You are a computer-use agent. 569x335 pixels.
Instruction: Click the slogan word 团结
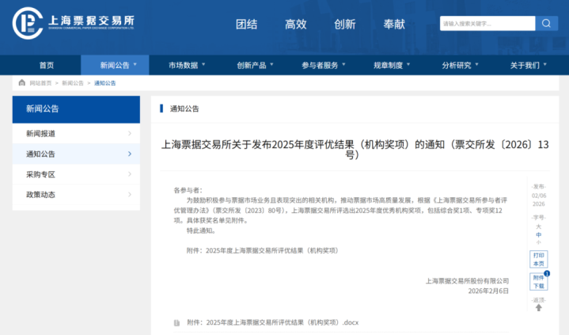coord(246,24)
